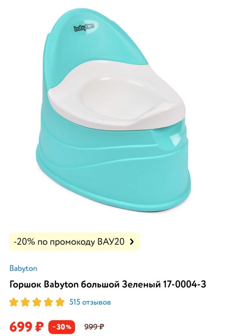Open the Babyton brand link
227x336 pixels.
[23, 268]
